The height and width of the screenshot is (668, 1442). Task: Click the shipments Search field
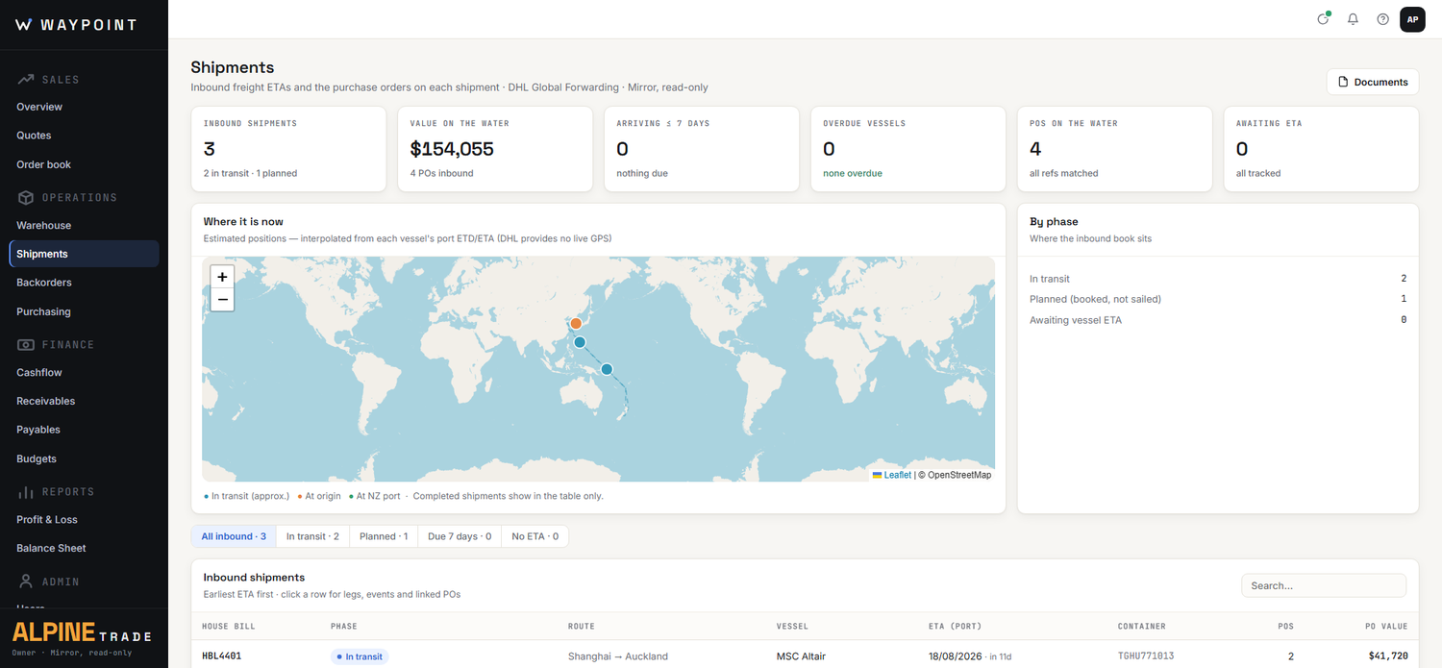(x=1324, y=585)
